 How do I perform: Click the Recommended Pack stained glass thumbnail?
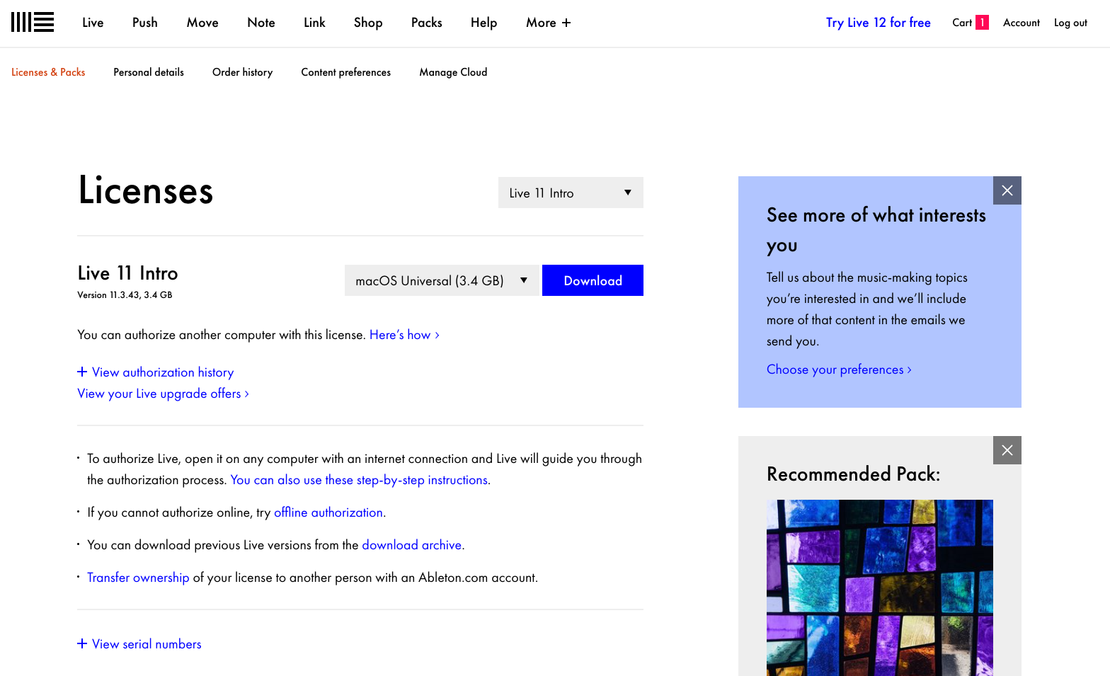click(879, 588)
